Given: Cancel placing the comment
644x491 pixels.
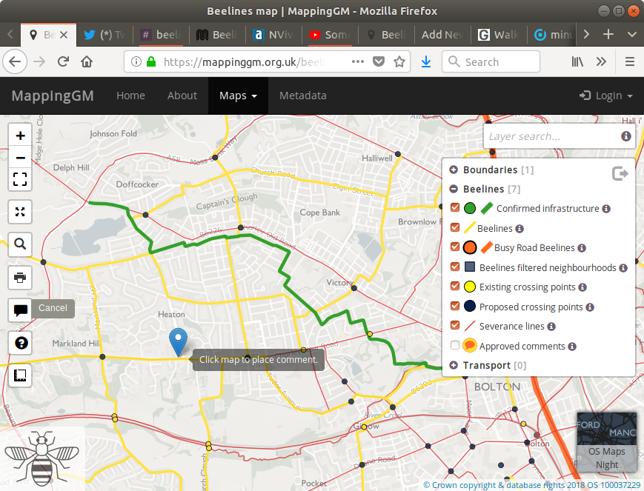Looking at the screenshot, I should coord(53,308).
